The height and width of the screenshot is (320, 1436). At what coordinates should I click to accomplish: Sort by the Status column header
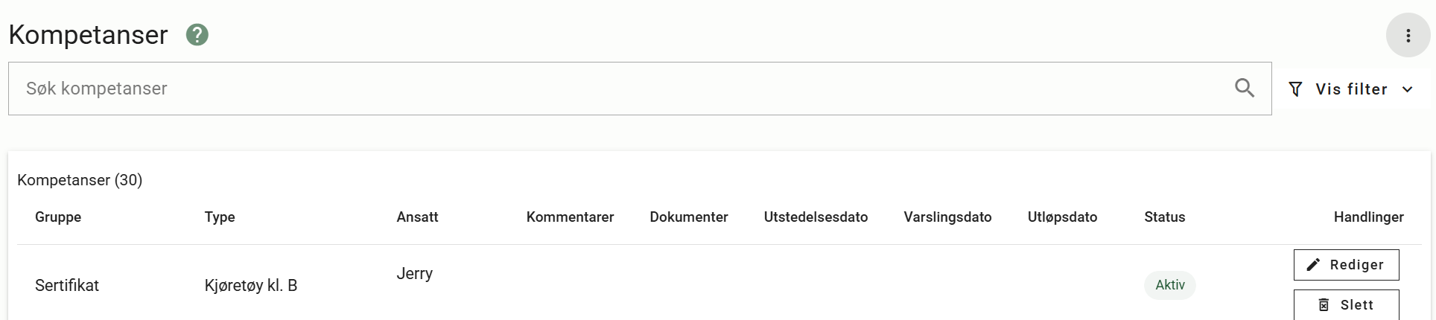click(1164, 217)
